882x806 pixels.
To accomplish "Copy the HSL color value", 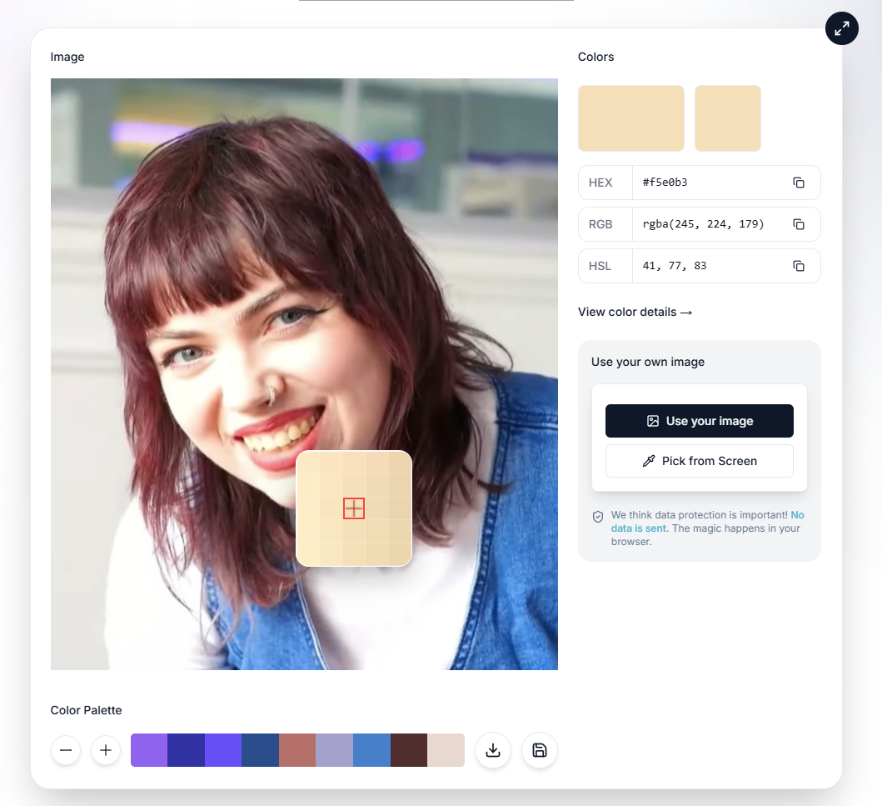I will [798, 266].
